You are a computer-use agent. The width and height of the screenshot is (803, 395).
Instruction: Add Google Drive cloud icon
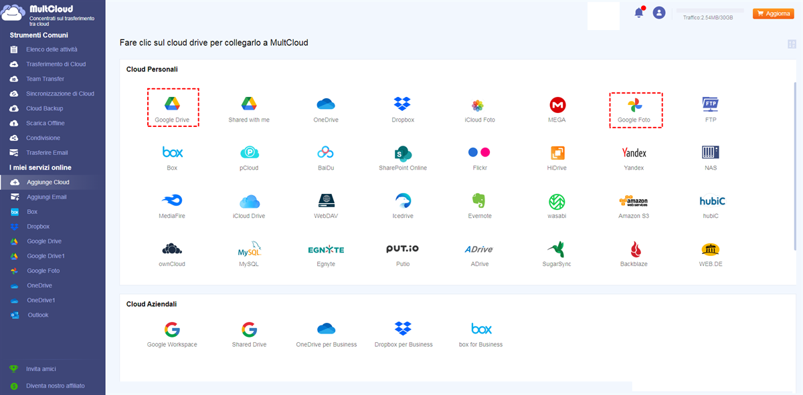(173, 104)
